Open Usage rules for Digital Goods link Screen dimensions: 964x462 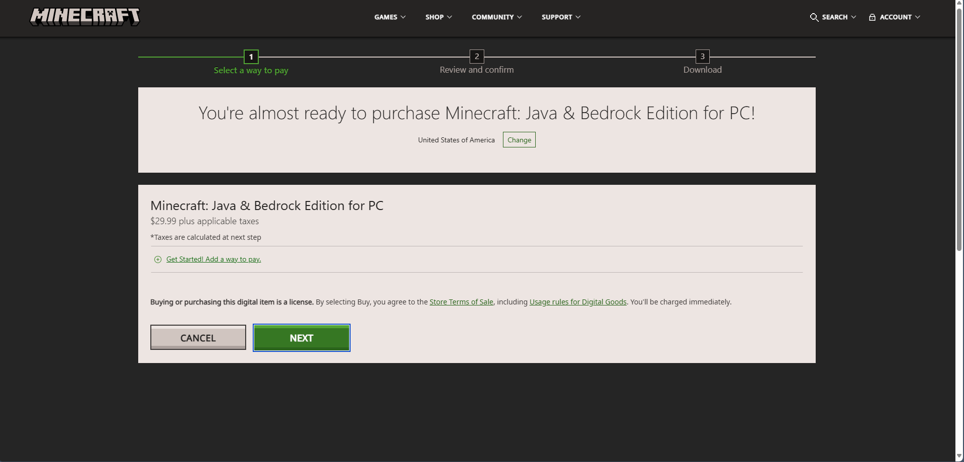578,302
